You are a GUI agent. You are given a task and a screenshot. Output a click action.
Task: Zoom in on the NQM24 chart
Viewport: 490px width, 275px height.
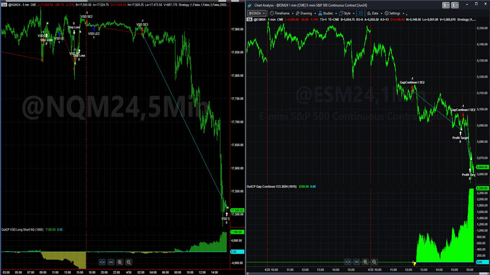(120, 262)
